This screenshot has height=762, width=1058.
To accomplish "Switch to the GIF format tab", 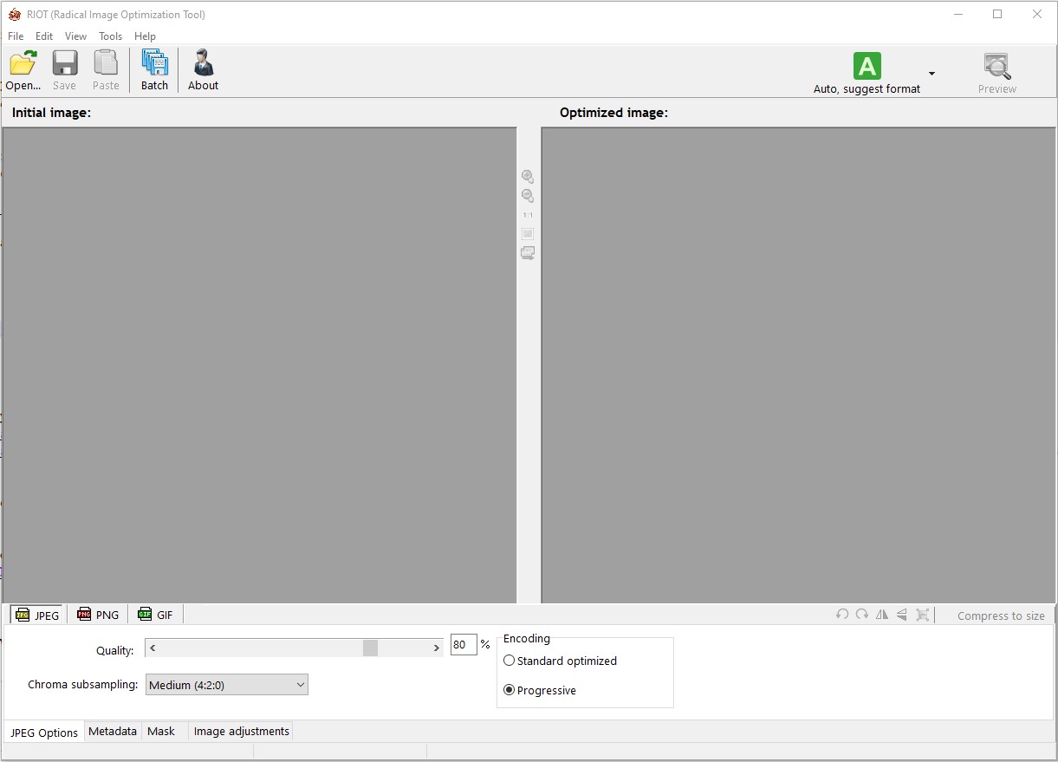I will coord(156,615).
